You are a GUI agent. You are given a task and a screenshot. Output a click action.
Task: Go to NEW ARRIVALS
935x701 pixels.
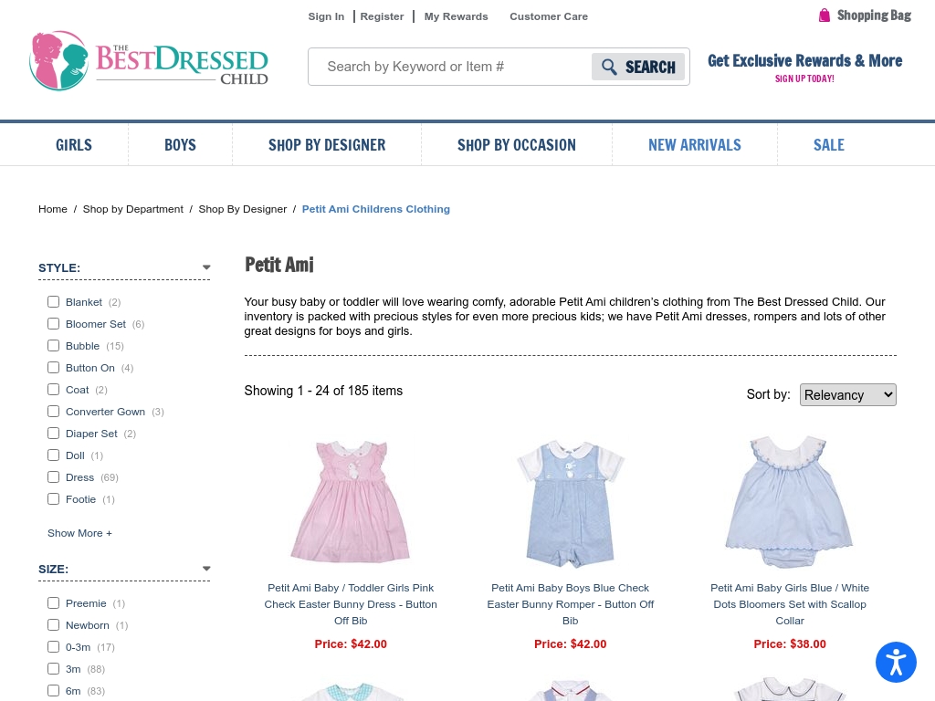(x=694, y=144)
